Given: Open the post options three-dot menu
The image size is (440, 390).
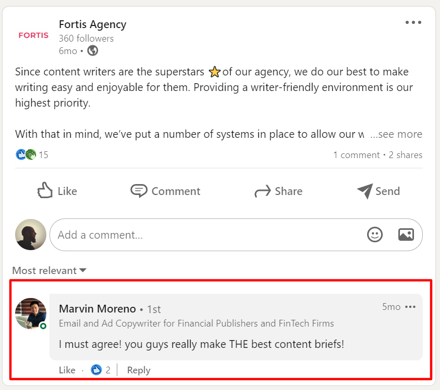Looking at the screenshot, I should (x=413, y=22).
